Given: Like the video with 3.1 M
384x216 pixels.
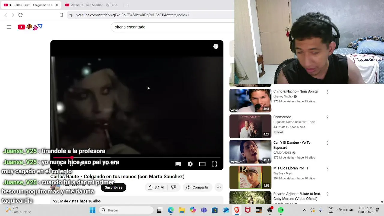Looking at the screenshot, I should tap(156, 187).
